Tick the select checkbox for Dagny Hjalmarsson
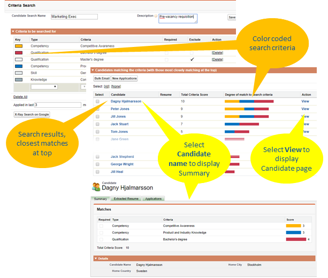 97,101
